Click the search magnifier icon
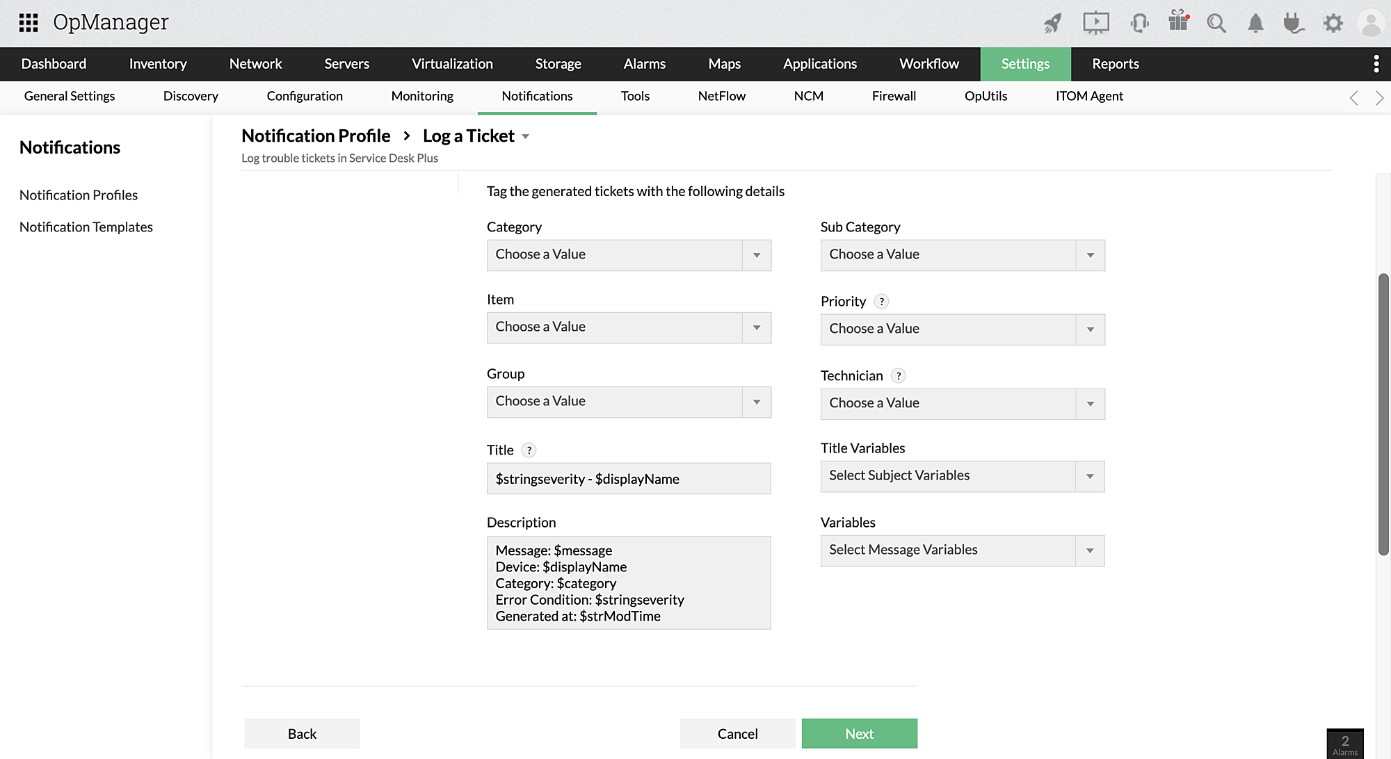Screen dimensions: 1391x759 (x=1216, y=23)
